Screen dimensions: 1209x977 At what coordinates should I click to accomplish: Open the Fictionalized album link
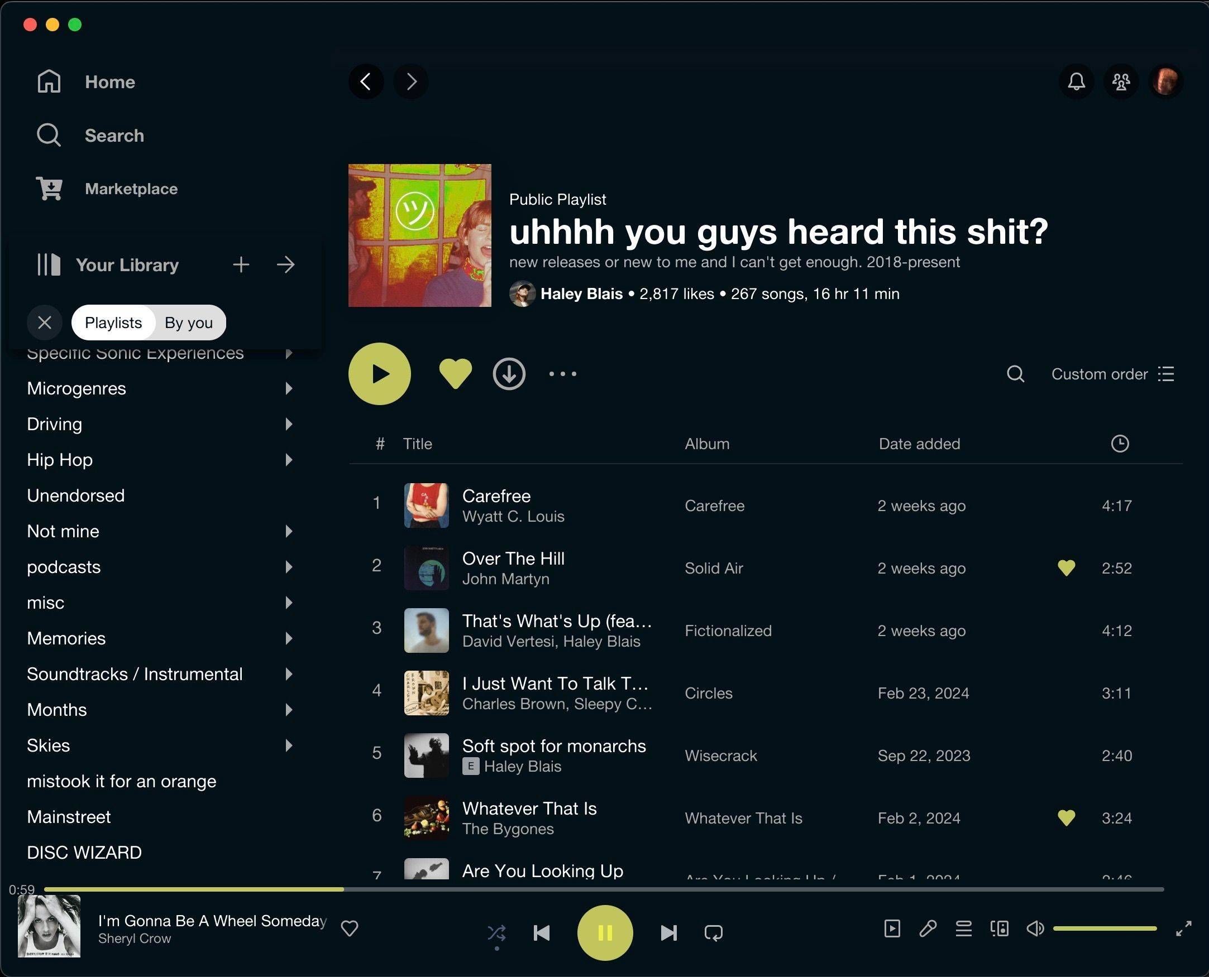click(x=728, y=631)
